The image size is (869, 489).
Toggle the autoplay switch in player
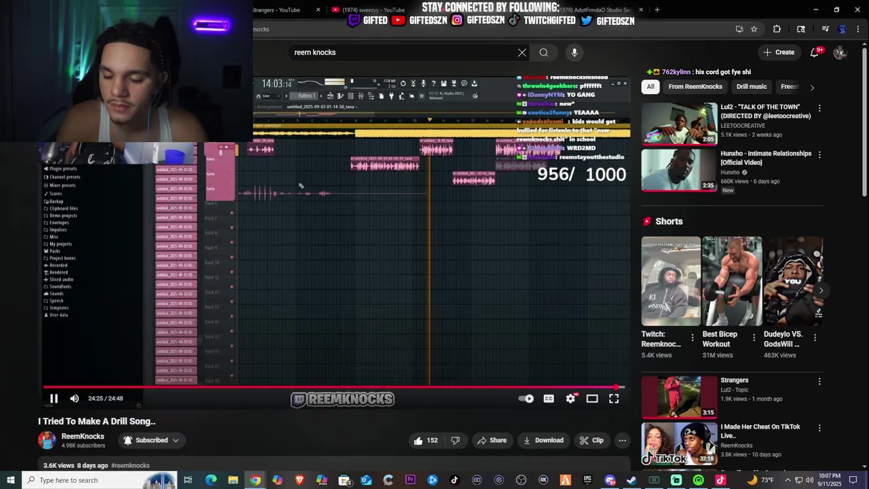[526, 399]
